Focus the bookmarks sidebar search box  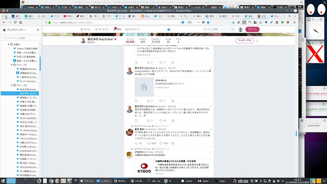coord(21,38)
